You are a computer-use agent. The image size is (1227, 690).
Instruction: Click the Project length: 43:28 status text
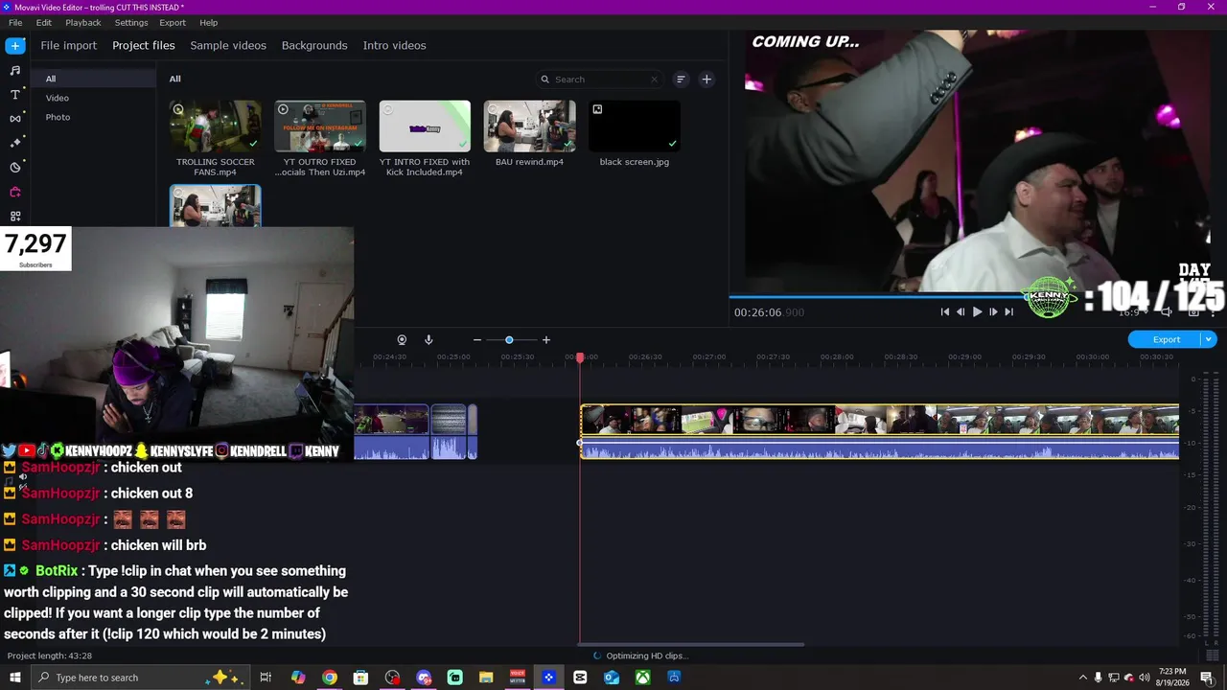pos(50,655)
